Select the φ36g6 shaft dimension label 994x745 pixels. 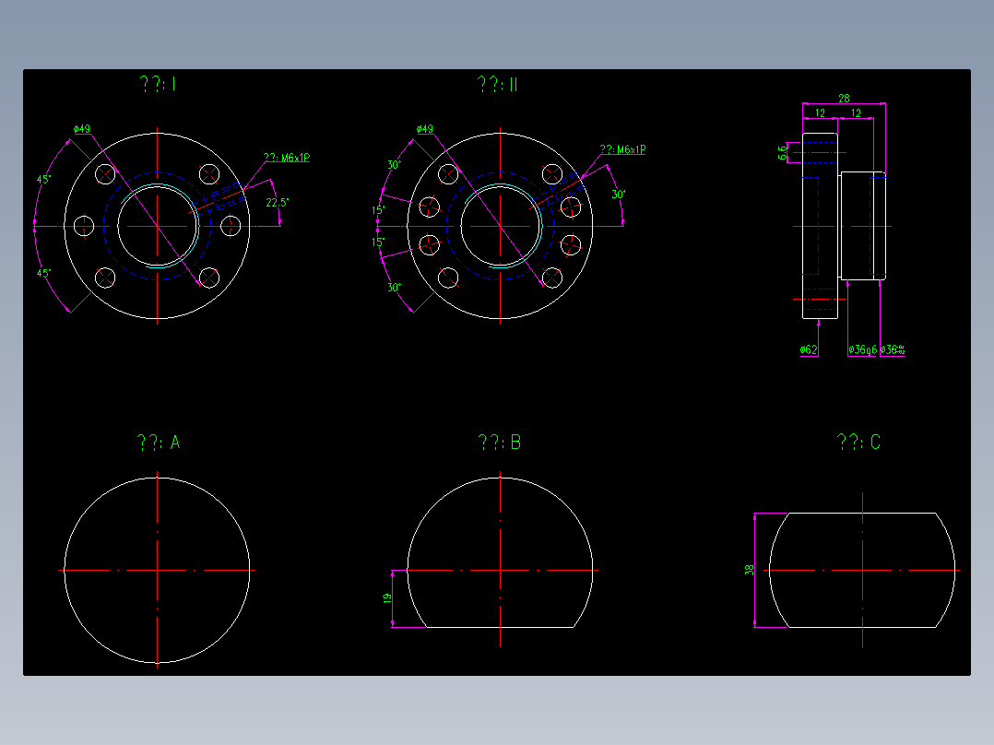tap(863, 349)
